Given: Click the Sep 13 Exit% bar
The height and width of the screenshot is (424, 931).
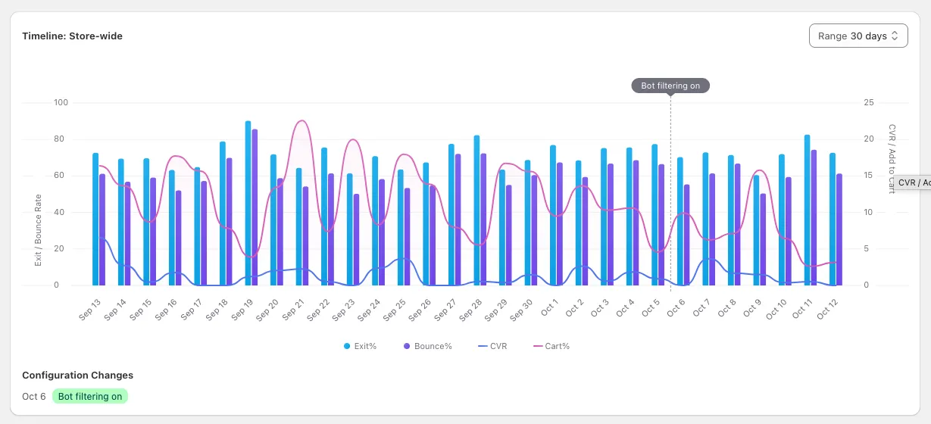Looking at the screenshot, I should 95,219.
